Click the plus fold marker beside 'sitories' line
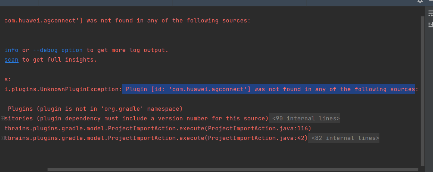 point(2,118)
